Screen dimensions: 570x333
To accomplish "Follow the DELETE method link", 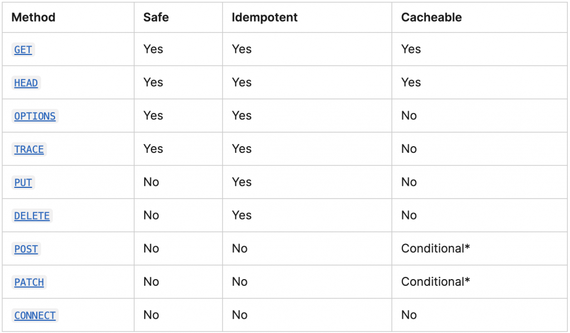I will [x=32, y=216].
